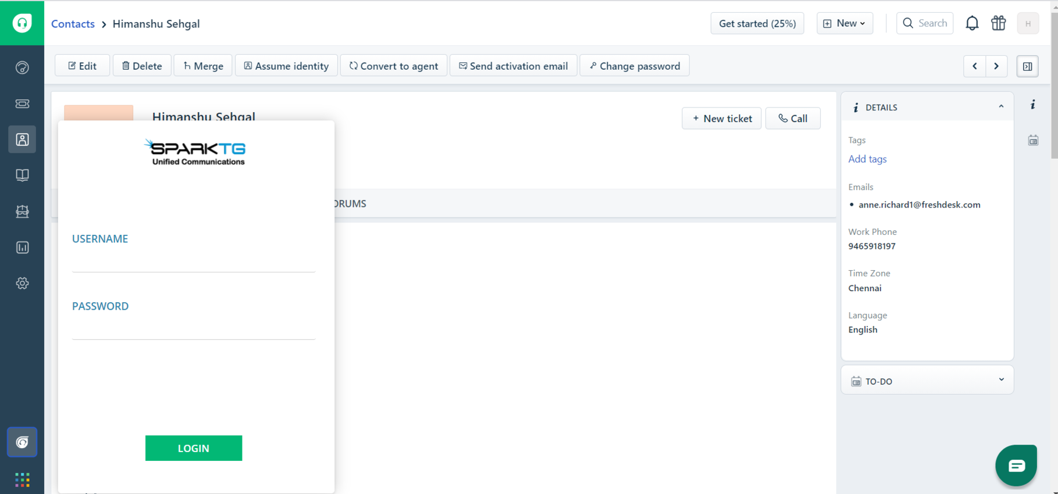The height and width of the screenshot is (494, 1058).
Task: Click the Delete button
Action: click(142, 66)
